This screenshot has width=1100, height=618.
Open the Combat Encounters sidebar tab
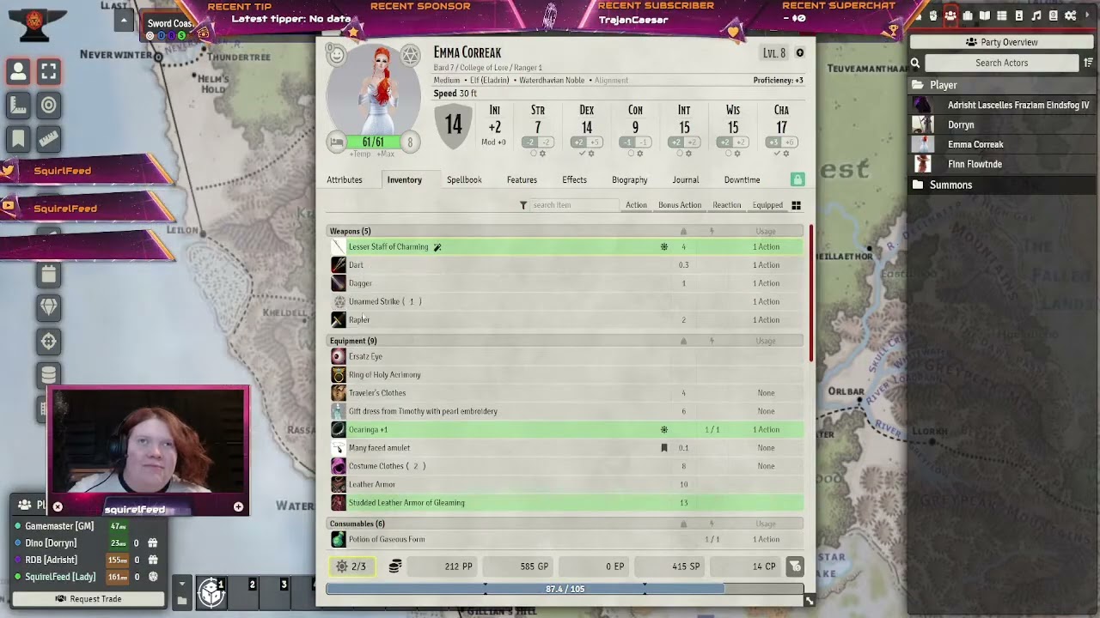coord(933,15)
